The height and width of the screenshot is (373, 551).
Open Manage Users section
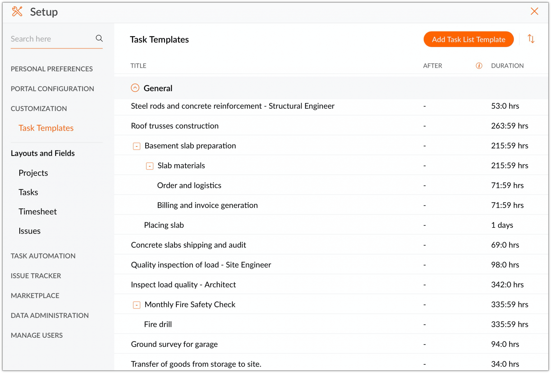coord(37,335)
